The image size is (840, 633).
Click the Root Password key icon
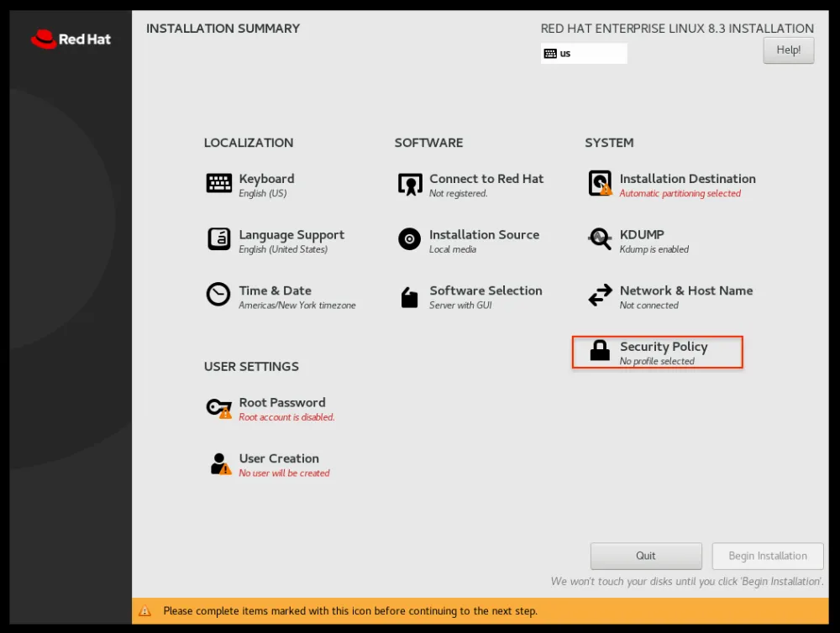pyautogui.click(x=219, y=408)
